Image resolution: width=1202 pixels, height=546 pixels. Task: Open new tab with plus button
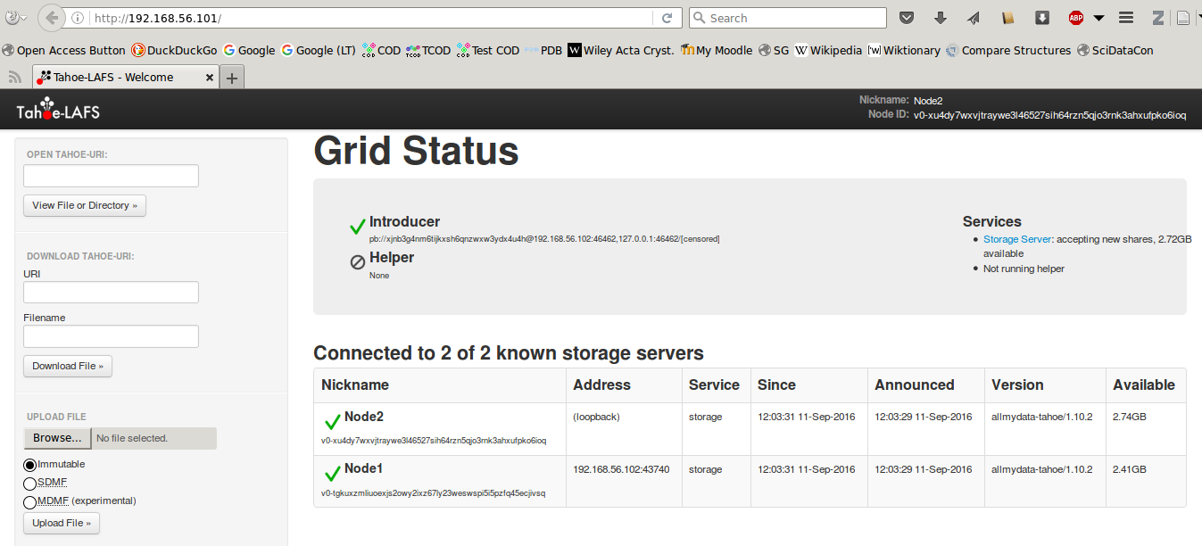(x=232, y=78)
